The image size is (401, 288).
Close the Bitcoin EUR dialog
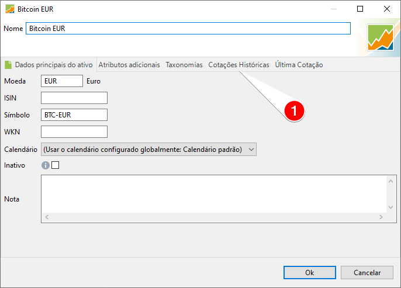387,9
